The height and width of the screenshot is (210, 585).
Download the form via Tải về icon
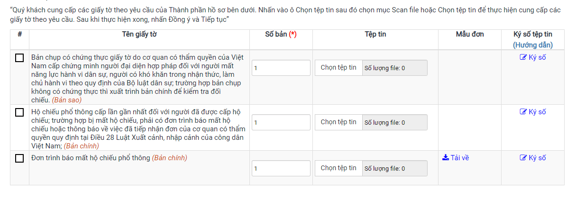446,158
